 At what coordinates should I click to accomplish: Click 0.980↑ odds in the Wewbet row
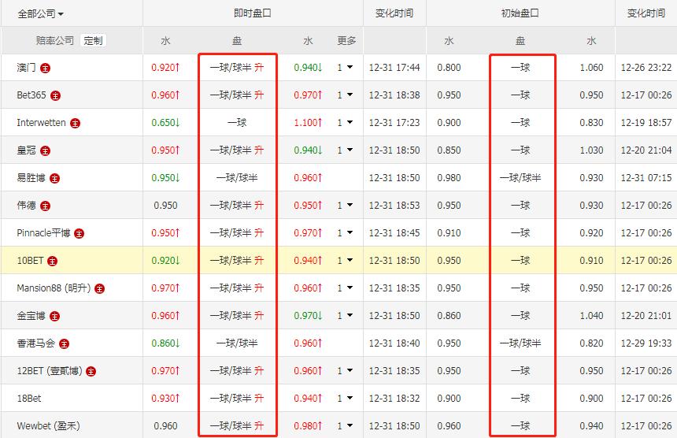point(309,426)
